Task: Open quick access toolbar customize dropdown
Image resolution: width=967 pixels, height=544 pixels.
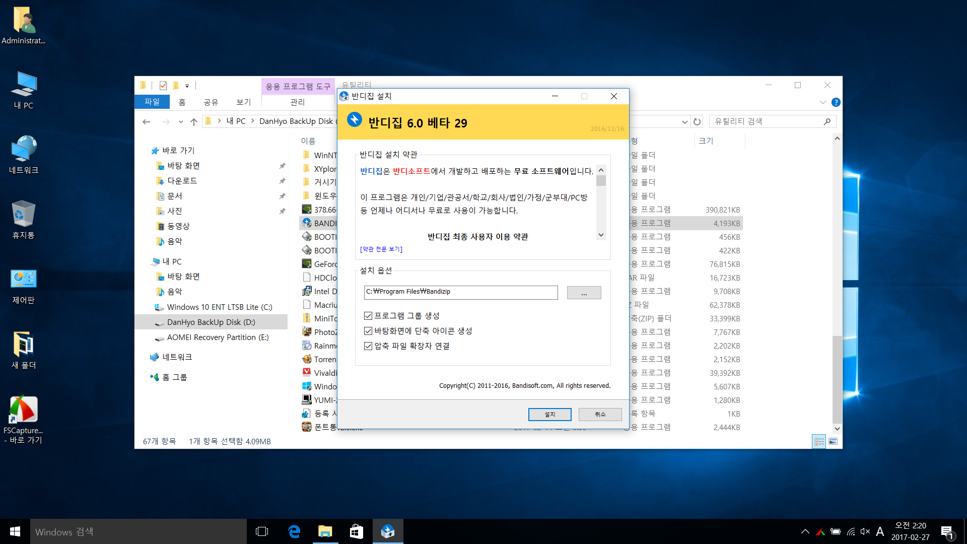Action: point(187,86)
